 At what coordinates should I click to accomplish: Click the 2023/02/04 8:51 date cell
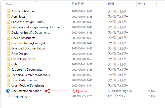(82, 86)
